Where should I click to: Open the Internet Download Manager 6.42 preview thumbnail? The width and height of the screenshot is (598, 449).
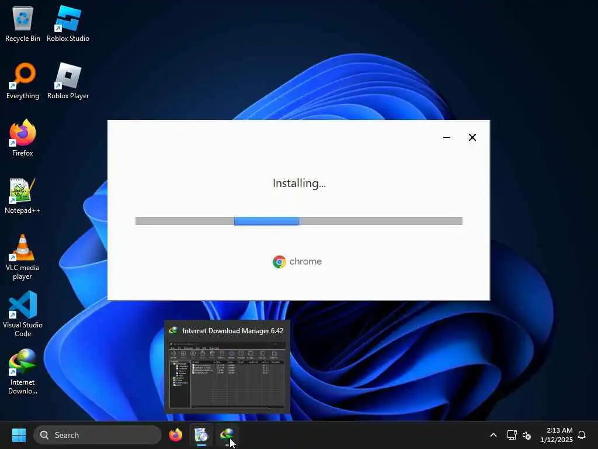pyautogui.click(x=227, y=374)
